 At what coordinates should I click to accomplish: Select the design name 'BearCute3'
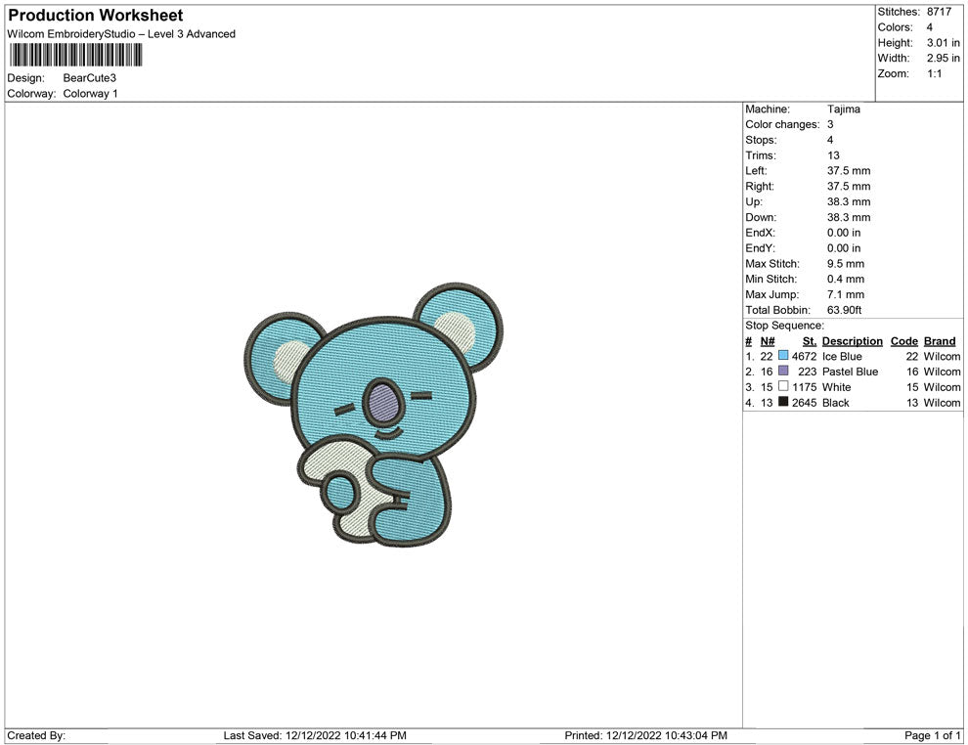coord(90,78)
